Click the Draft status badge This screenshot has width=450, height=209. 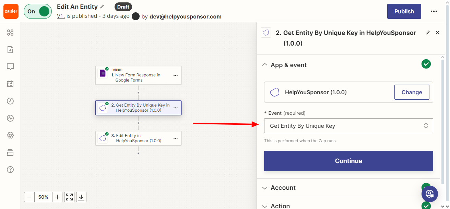click(x=123, y=7)
